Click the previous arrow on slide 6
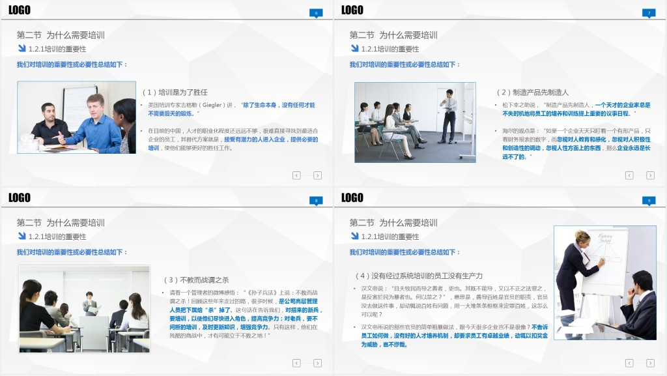The image size is (667, 376). pos(296,175)
